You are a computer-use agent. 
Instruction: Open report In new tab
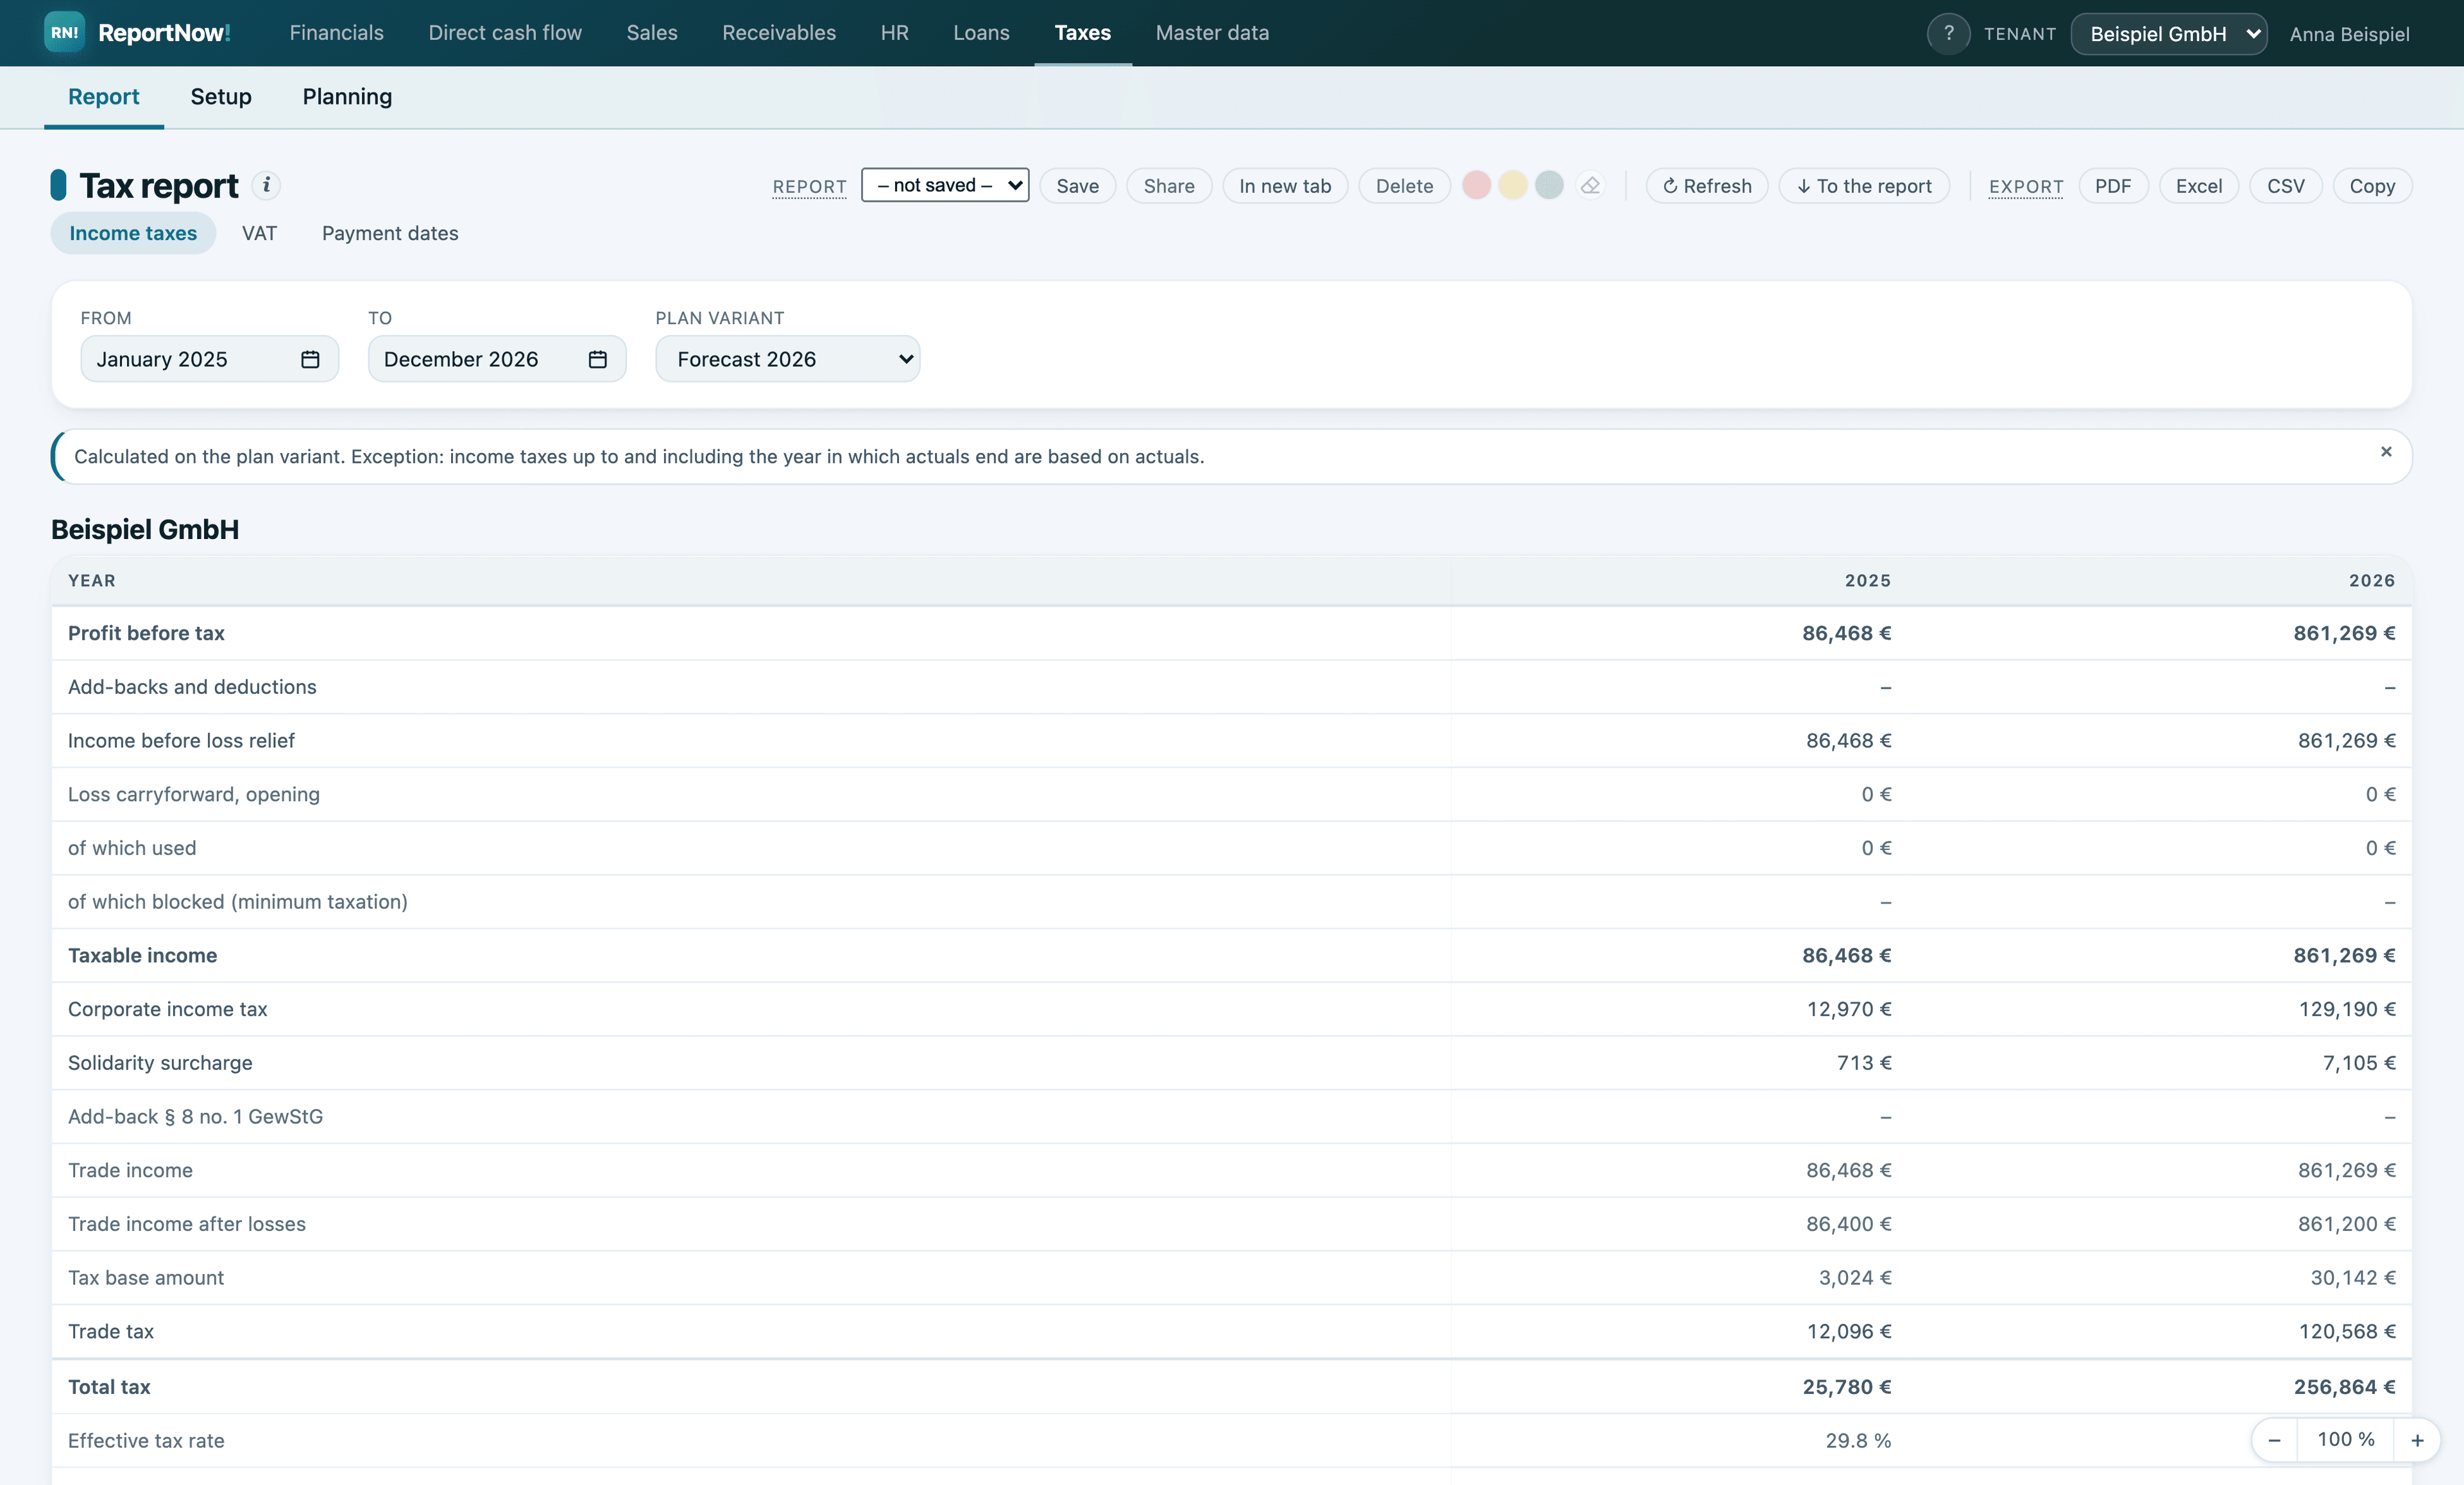[1285, 186]
